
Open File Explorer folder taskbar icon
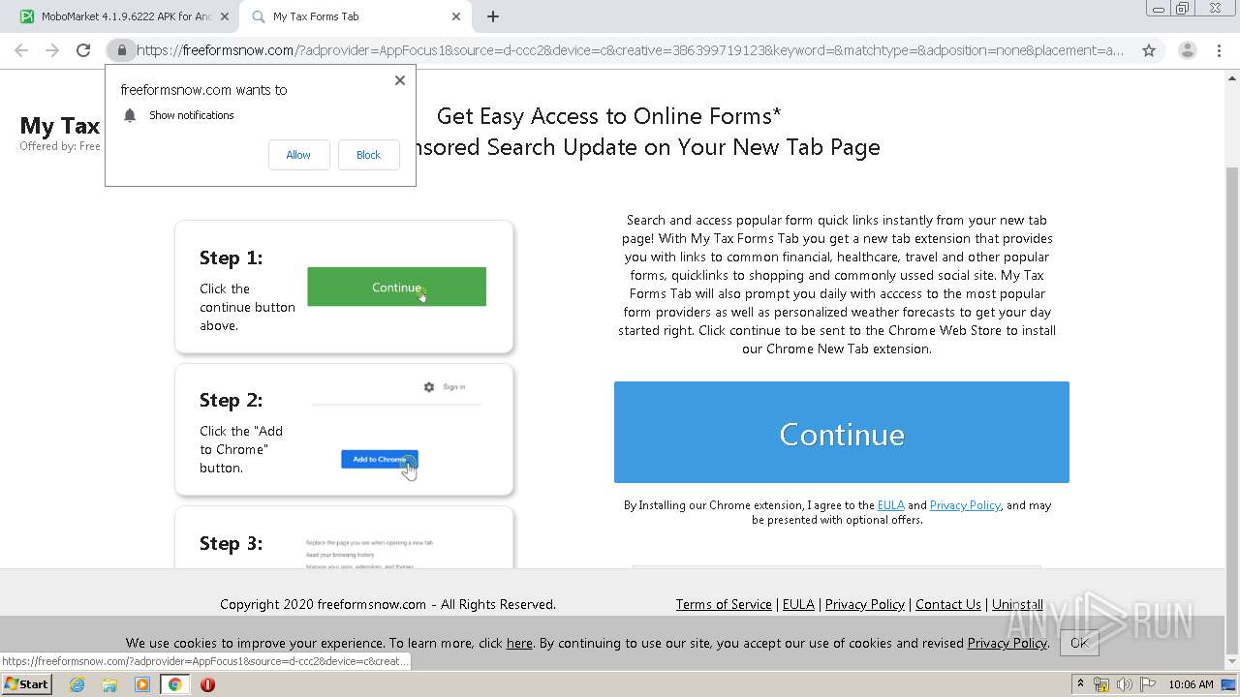(x=109, y=684)
